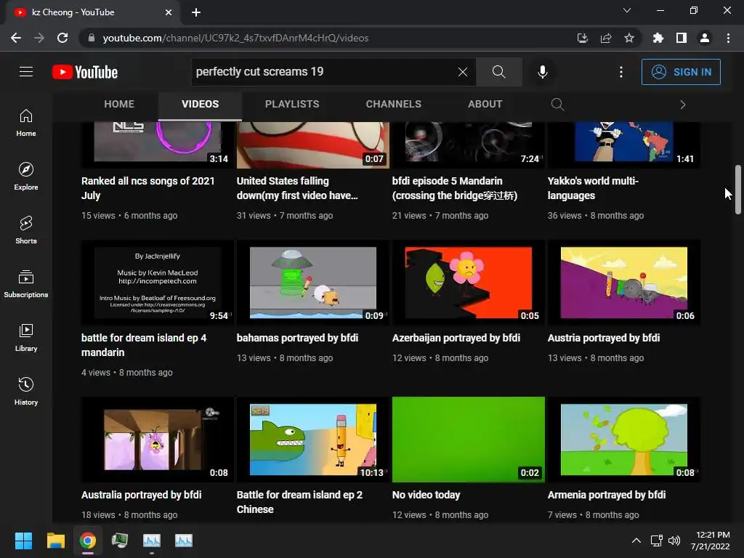Toggle Chrome side panel icon

(682, 38)
